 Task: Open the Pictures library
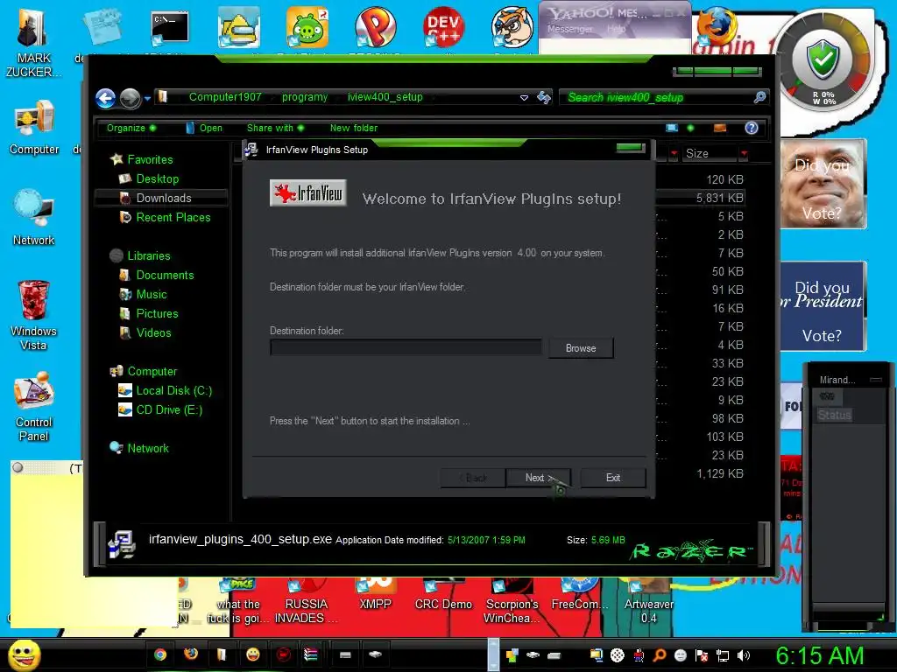click(157, 313)
